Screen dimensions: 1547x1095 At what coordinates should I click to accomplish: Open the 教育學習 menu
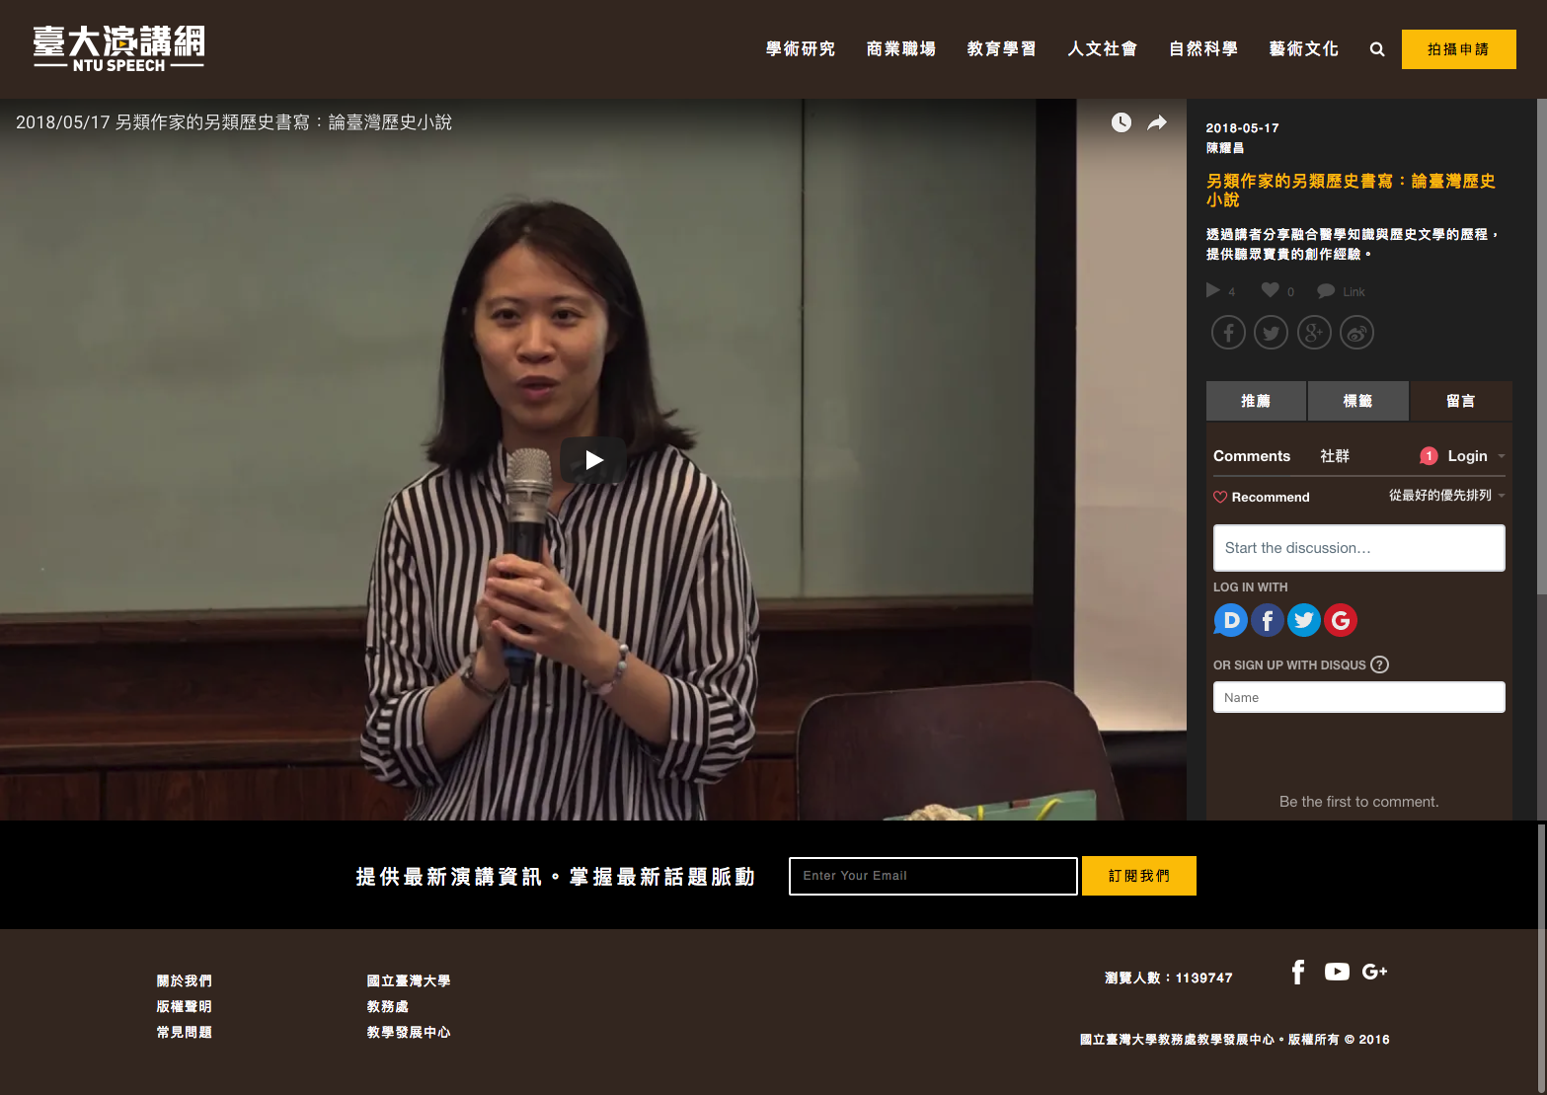coord(1002,49)
